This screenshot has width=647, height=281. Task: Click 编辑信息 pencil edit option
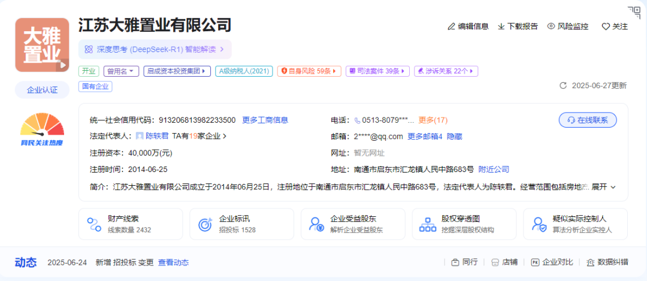468,26
